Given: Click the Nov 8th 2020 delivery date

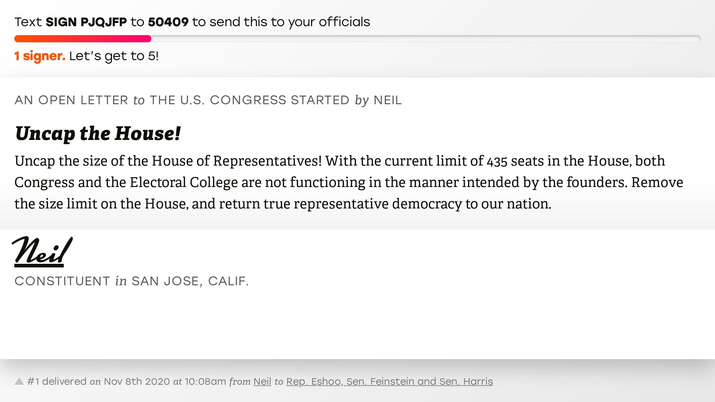Looking at the screenshot, I should [x=137, y=381].
